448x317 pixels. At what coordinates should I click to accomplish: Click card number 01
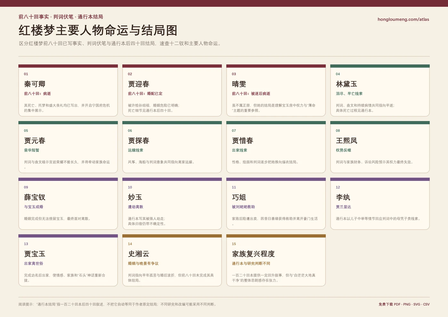(x=26, y=74)
